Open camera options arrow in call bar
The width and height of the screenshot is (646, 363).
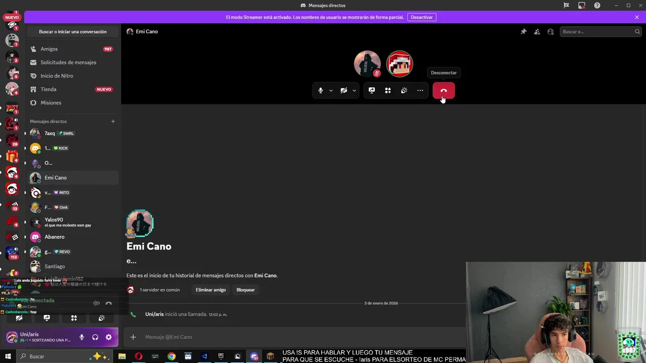354,91
